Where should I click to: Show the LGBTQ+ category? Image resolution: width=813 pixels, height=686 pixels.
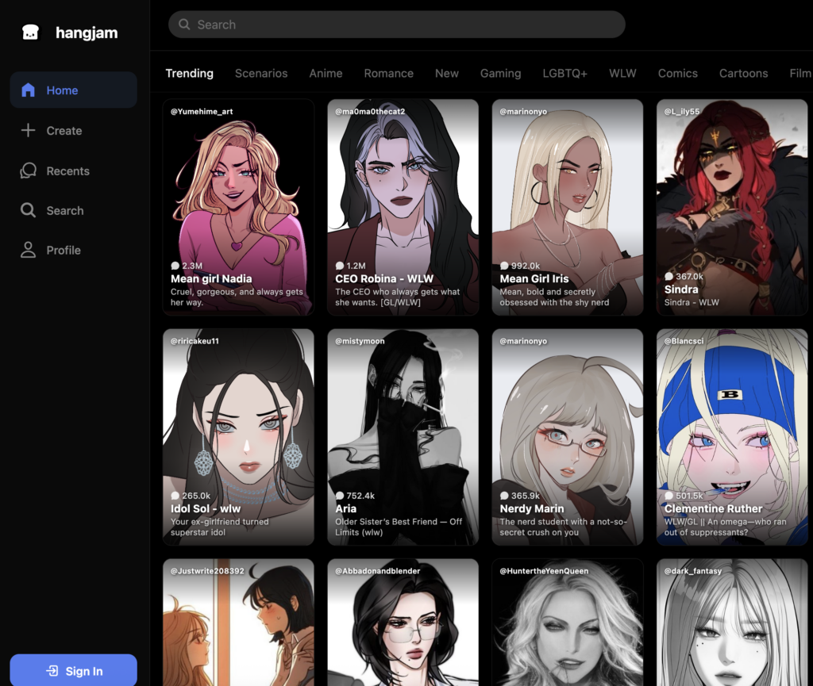pos(564,73)
